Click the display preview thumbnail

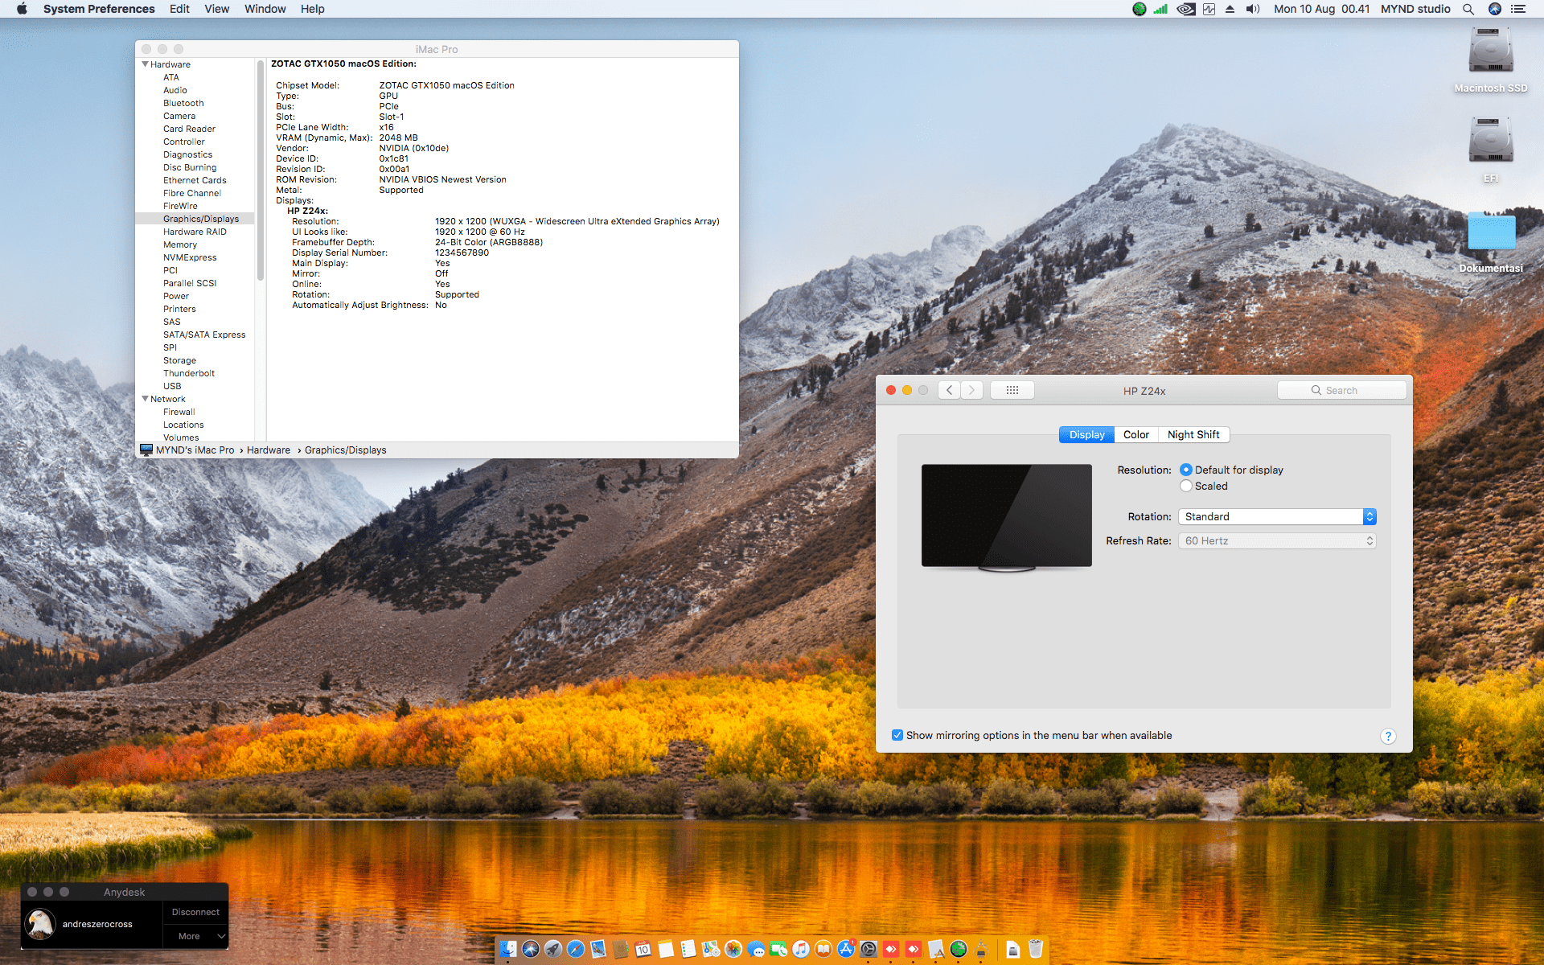[1007, 517]
